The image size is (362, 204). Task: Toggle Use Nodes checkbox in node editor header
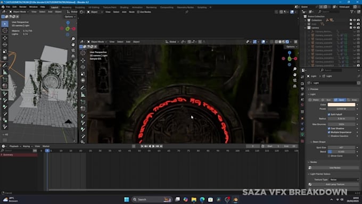click(x=138, y=12)
